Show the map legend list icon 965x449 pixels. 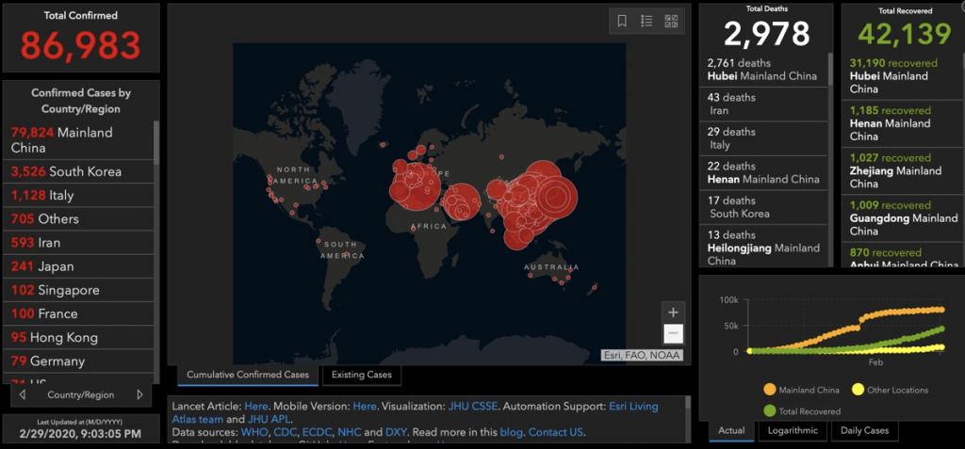click(x=646, y=21)
